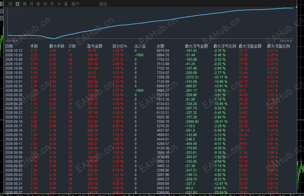This screenshot has width=304, height=196.
Task: Click the floating loss ratio -38.01 %
Action: [x=220, y=122]
